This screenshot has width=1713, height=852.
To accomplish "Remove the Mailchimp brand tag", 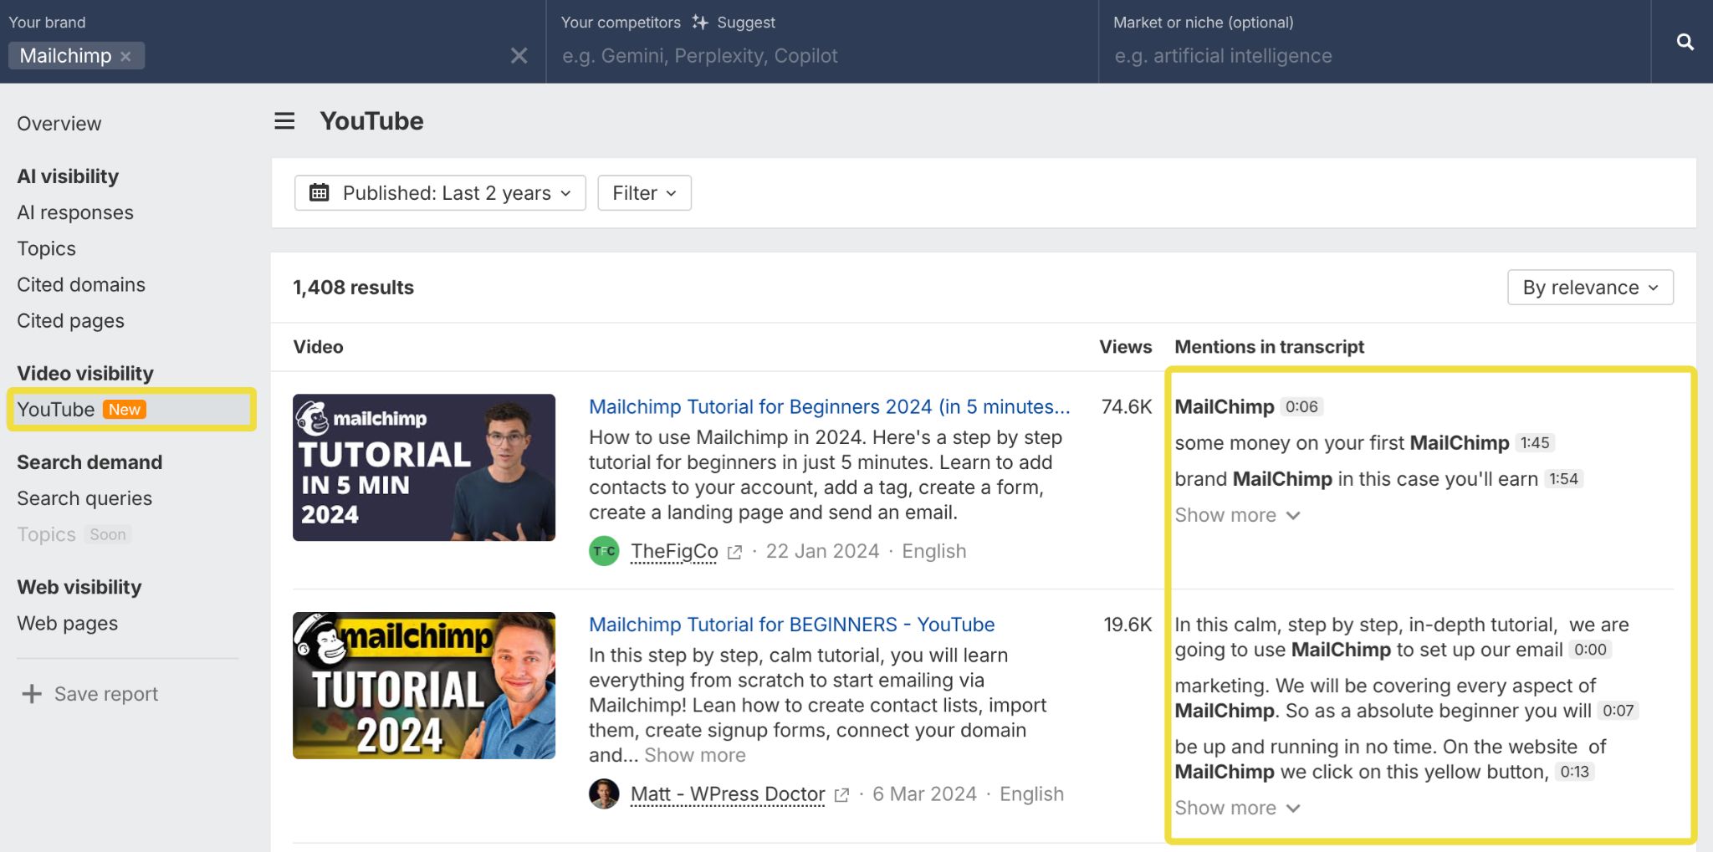I will point(125,56).
